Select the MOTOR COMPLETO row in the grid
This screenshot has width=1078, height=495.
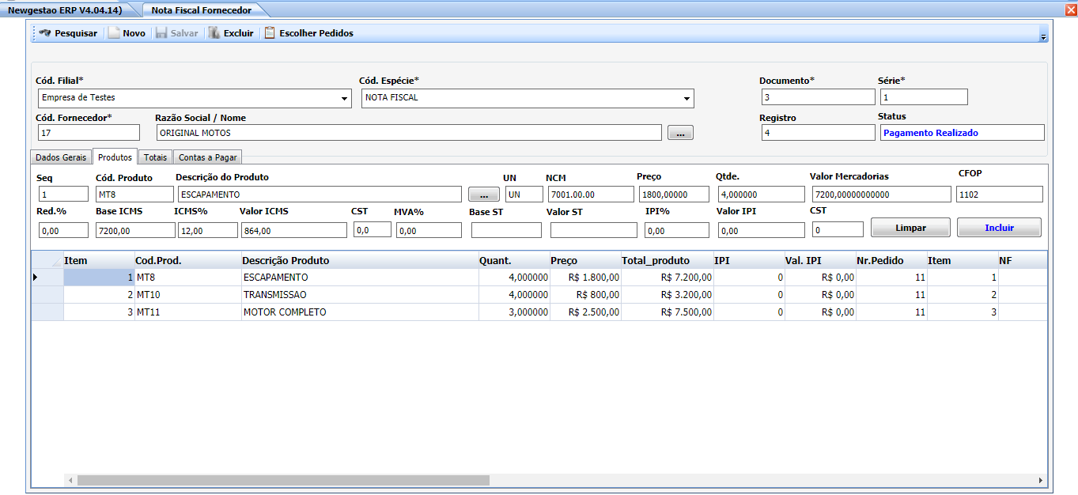click(539, 312)
